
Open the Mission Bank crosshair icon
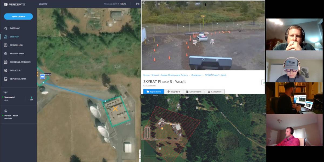[6, 53]
